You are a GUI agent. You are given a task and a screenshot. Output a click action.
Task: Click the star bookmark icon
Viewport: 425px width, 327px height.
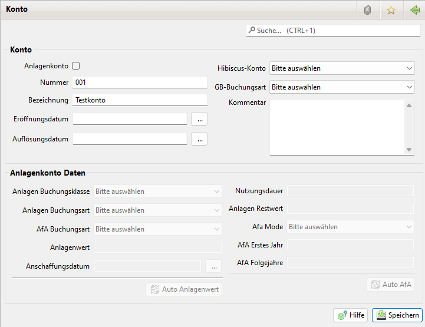click(390, 10)
